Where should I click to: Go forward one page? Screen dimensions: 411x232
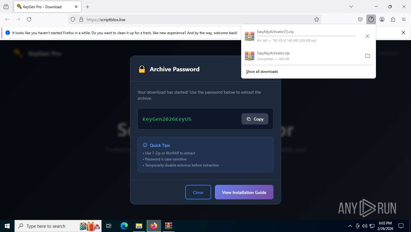[18, 19]
